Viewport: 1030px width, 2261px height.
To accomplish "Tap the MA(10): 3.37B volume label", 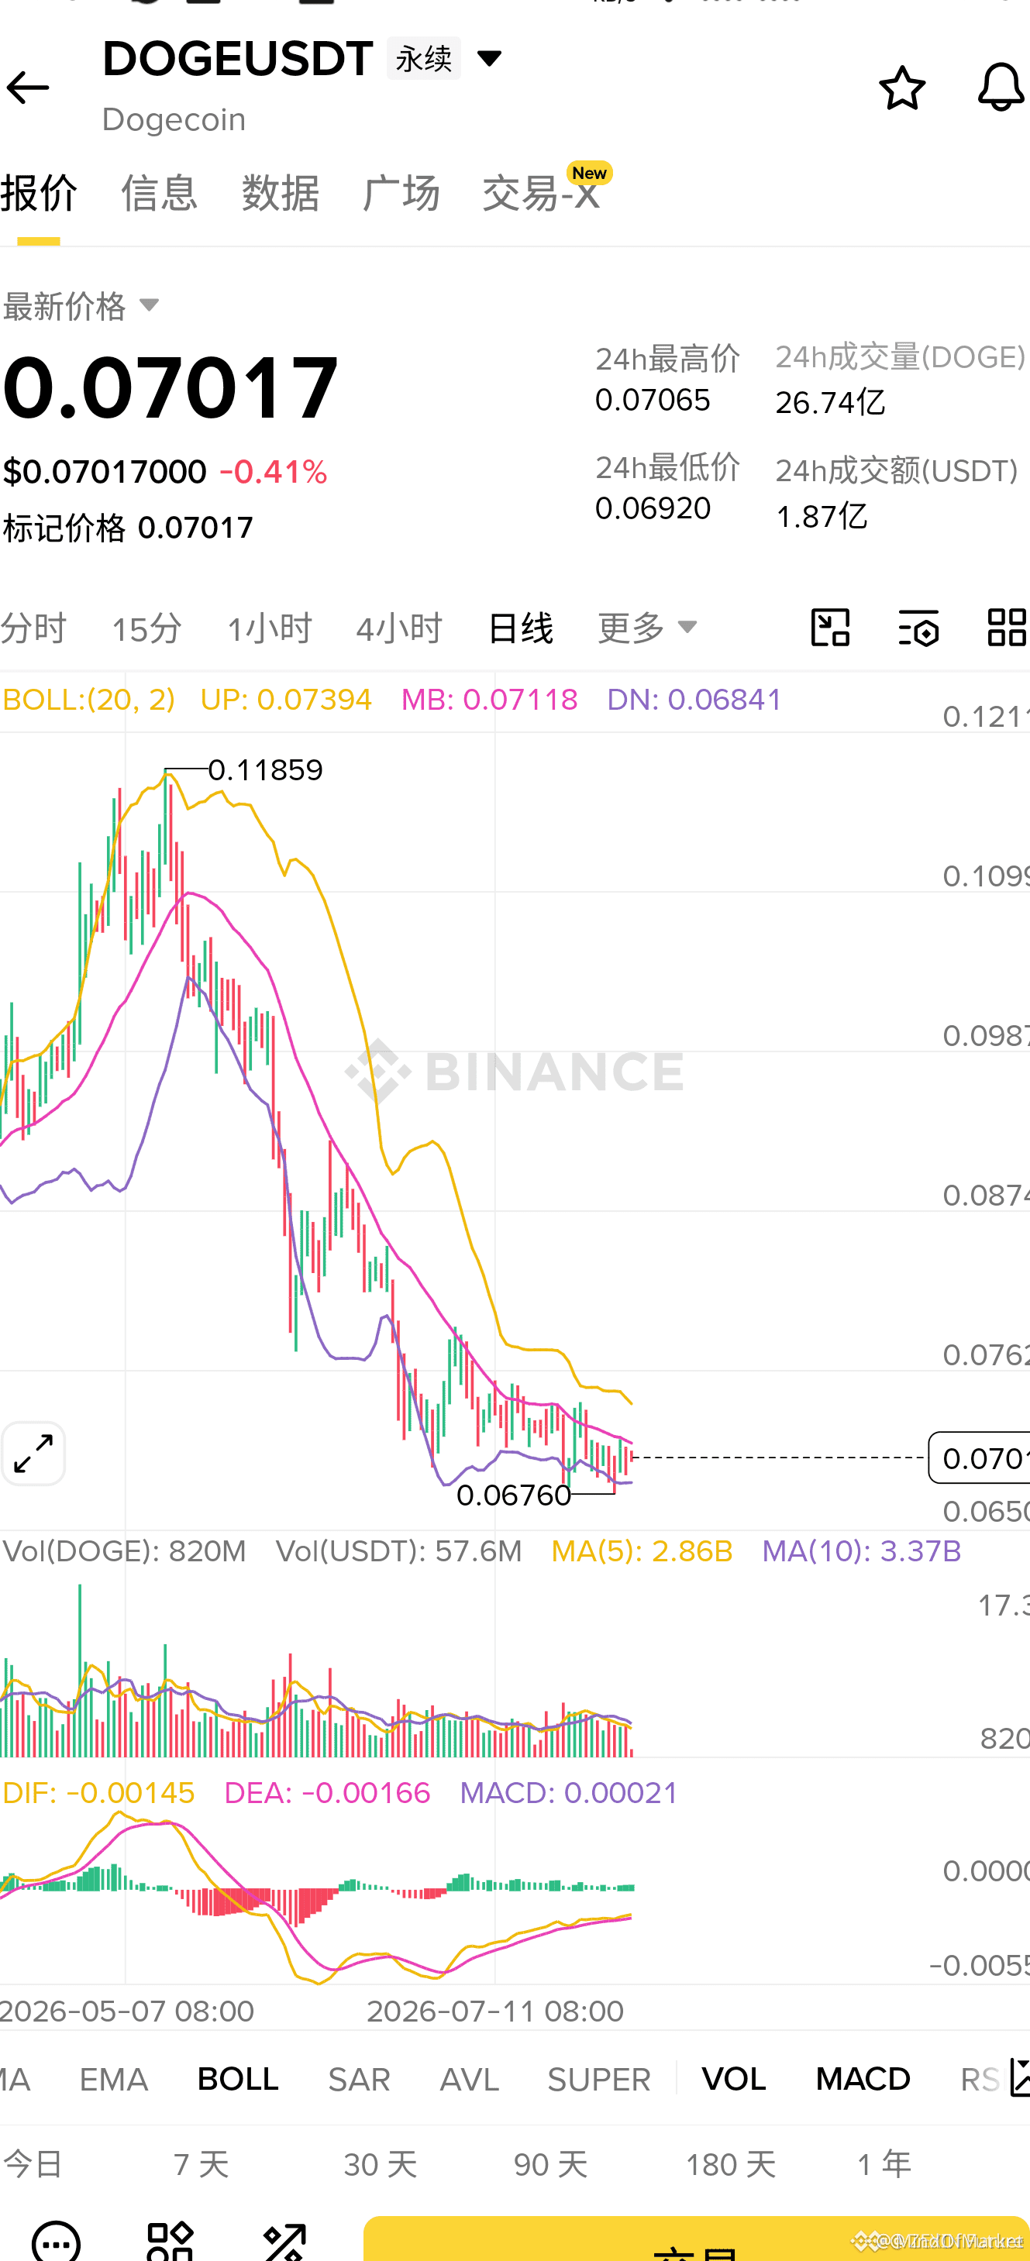I will point(861,1551).
